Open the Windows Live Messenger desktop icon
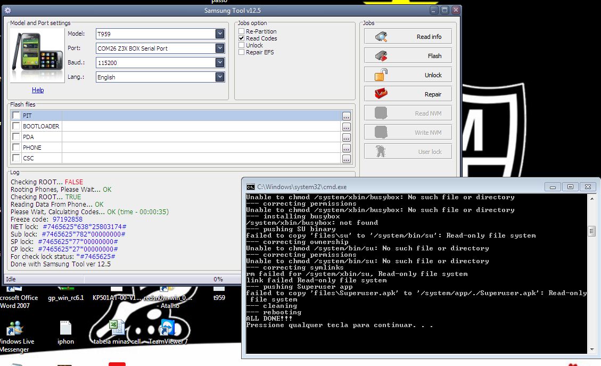 pyautogui.click(x=14, y=337)
